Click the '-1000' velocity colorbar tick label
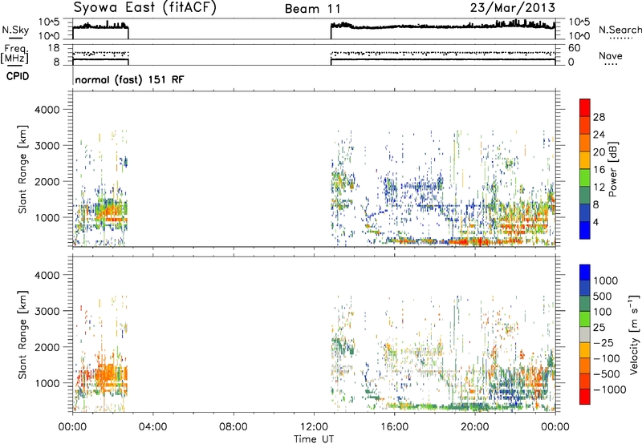642x444 pixels. 609,390
